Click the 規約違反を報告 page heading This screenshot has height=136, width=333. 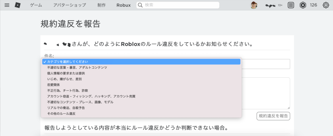click(x=70, y=24)
